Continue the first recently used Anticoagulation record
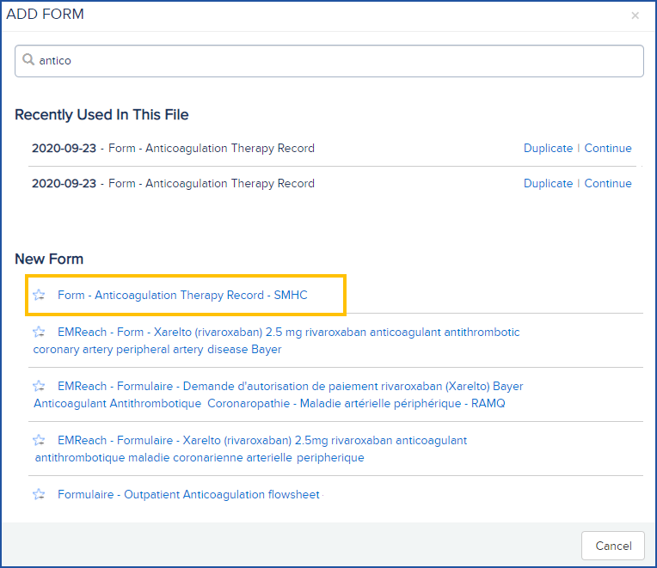The height and width of the screenshot is (568, 657). [x=608, y=149]
